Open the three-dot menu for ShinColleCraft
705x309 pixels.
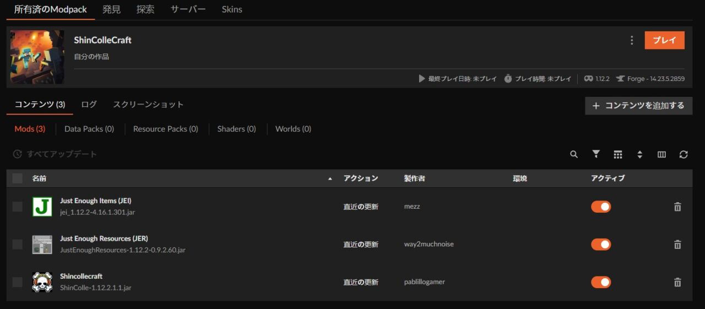pos(632,40)
